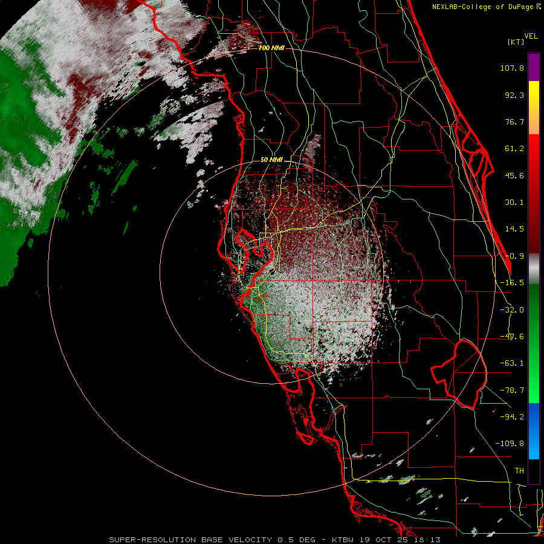Viewport: 544px width, 544px height.
Task: Click the 50 NMI range ring label
Action: 271,160
